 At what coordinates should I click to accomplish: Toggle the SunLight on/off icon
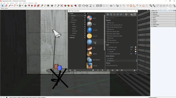pos(108,52)
